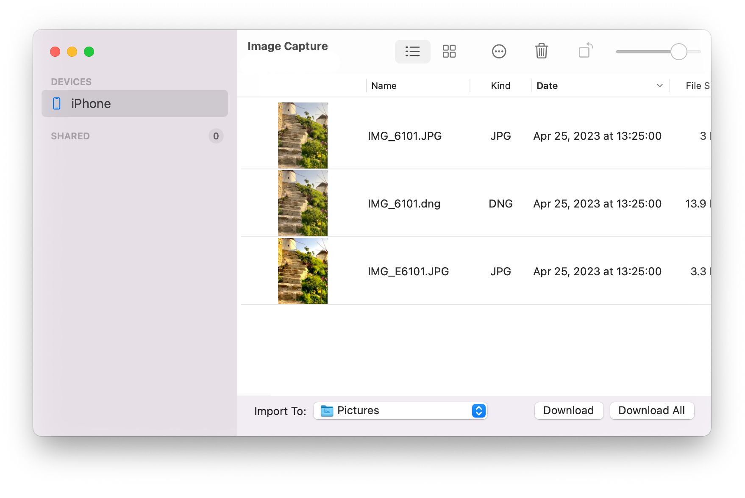This screenshot has width=745, height=498.
Task: Rotate the selected image
Action: (x=586, y=51)
